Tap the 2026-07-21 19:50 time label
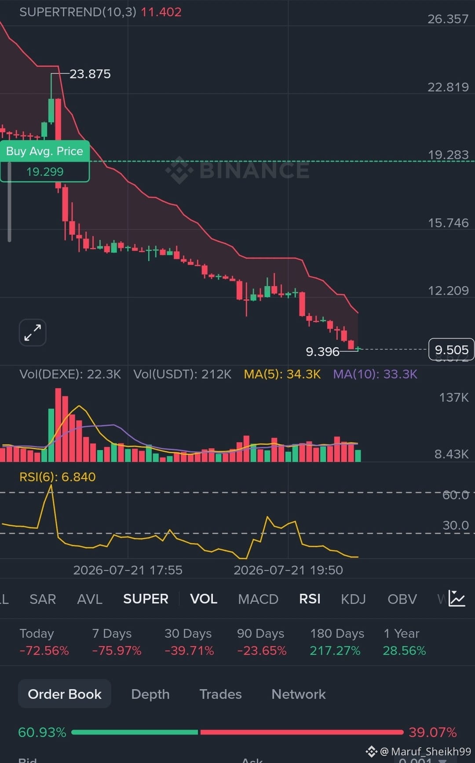Screen dimensions: 475x763 click(288, 570)
